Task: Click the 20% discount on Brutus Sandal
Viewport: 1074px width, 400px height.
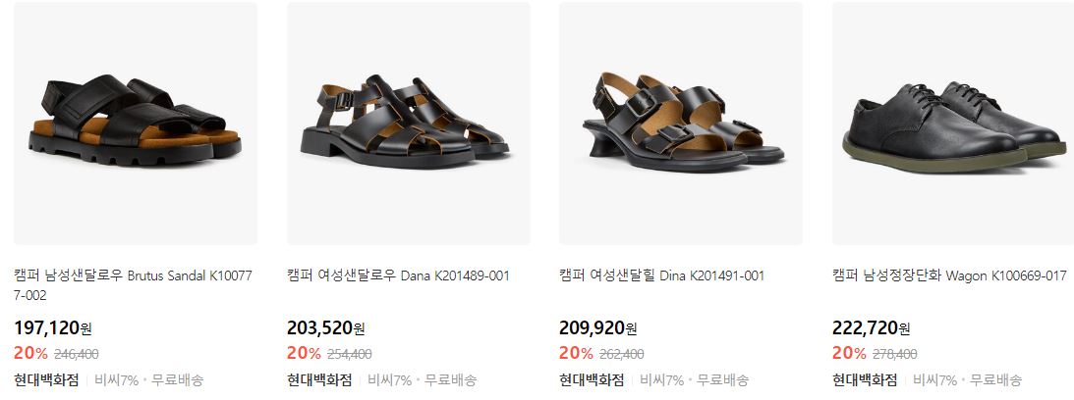Action: click(x=30, y=354)
